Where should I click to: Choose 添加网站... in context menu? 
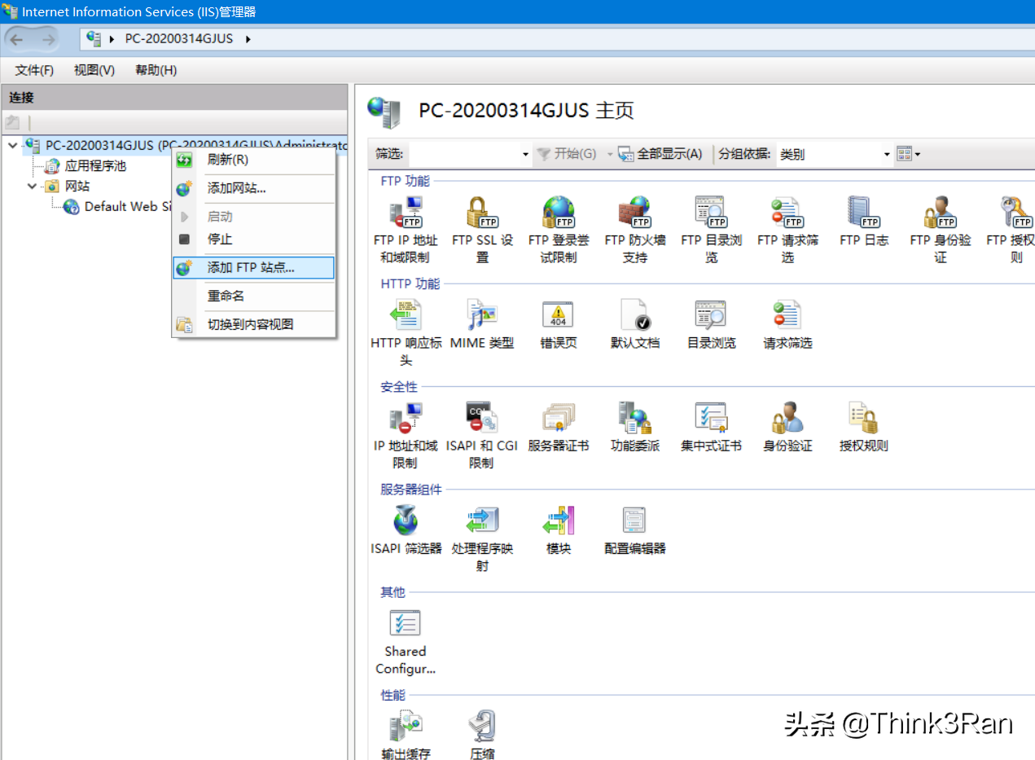pyautogui.click(x=254, y=188)
